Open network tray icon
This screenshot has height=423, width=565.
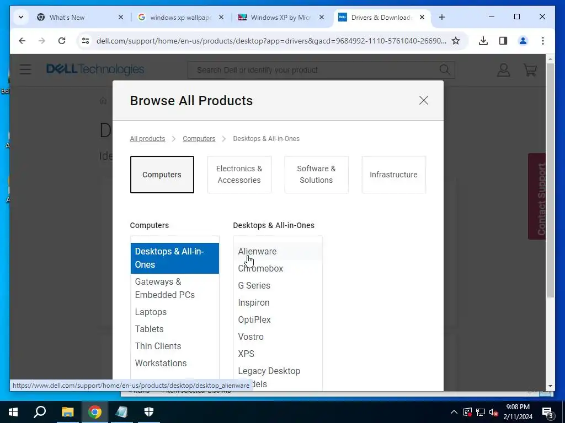[x=481, y=412]
